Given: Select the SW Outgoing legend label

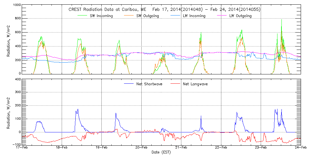Looking at the screenshot, I should pos(148,16).
